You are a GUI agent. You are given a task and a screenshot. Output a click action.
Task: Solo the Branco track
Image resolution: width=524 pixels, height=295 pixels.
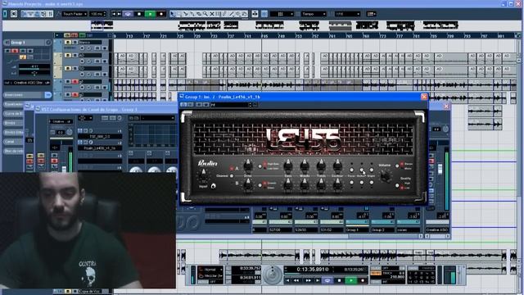click(75, 43)
